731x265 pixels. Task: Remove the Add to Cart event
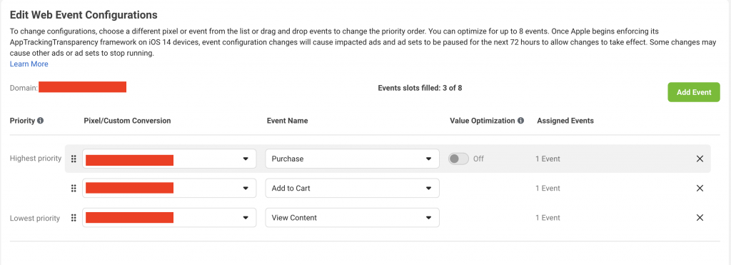pos(700,189)
